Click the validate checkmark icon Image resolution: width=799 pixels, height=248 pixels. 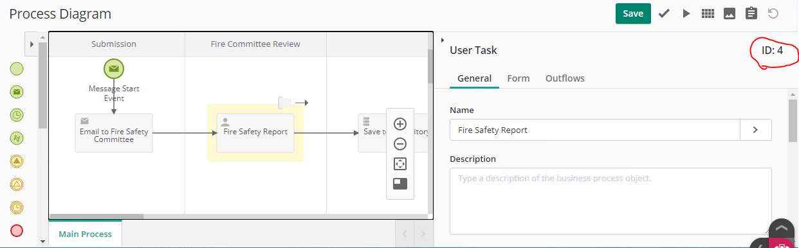665,13
